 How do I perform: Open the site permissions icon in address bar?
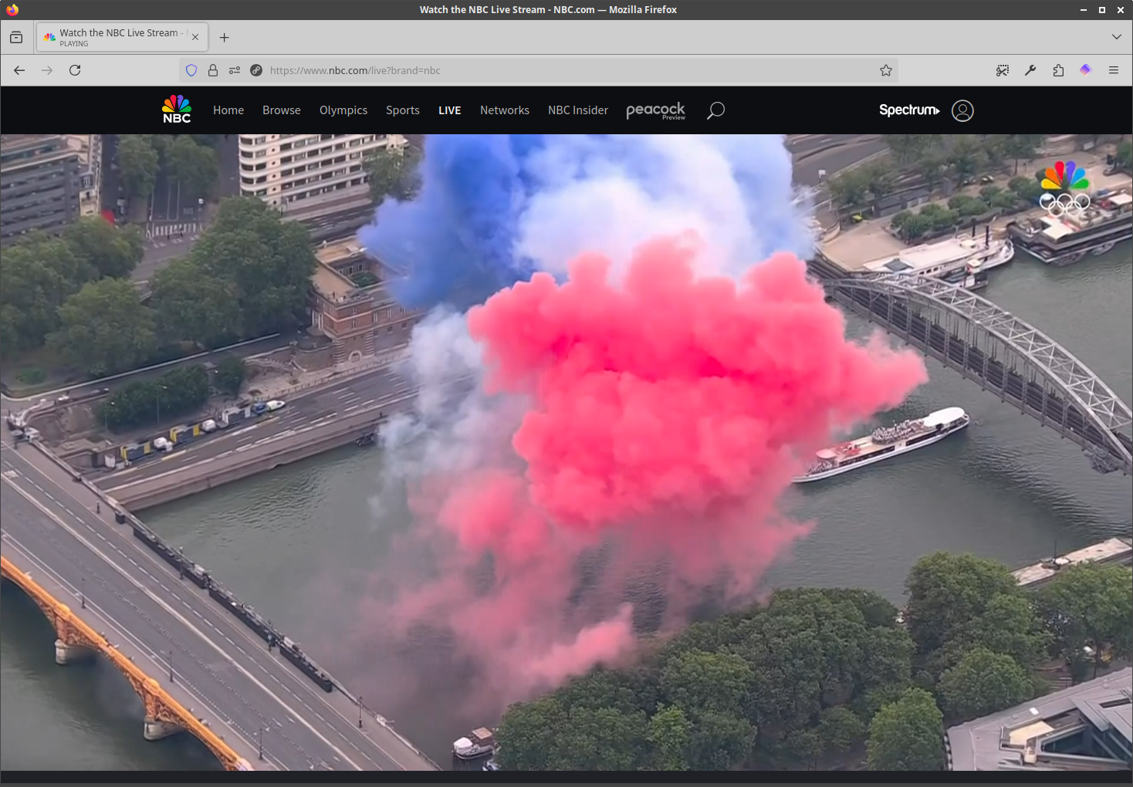pos(235,70)
